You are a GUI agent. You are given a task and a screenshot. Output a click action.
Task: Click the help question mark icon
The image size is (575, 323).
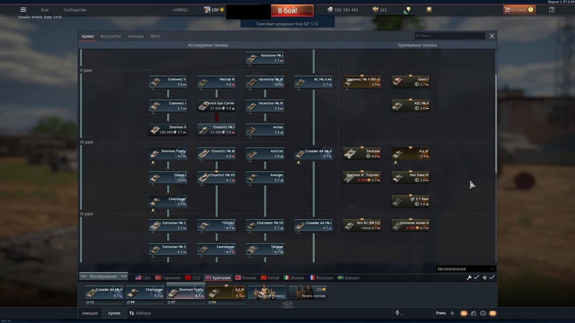552,10
